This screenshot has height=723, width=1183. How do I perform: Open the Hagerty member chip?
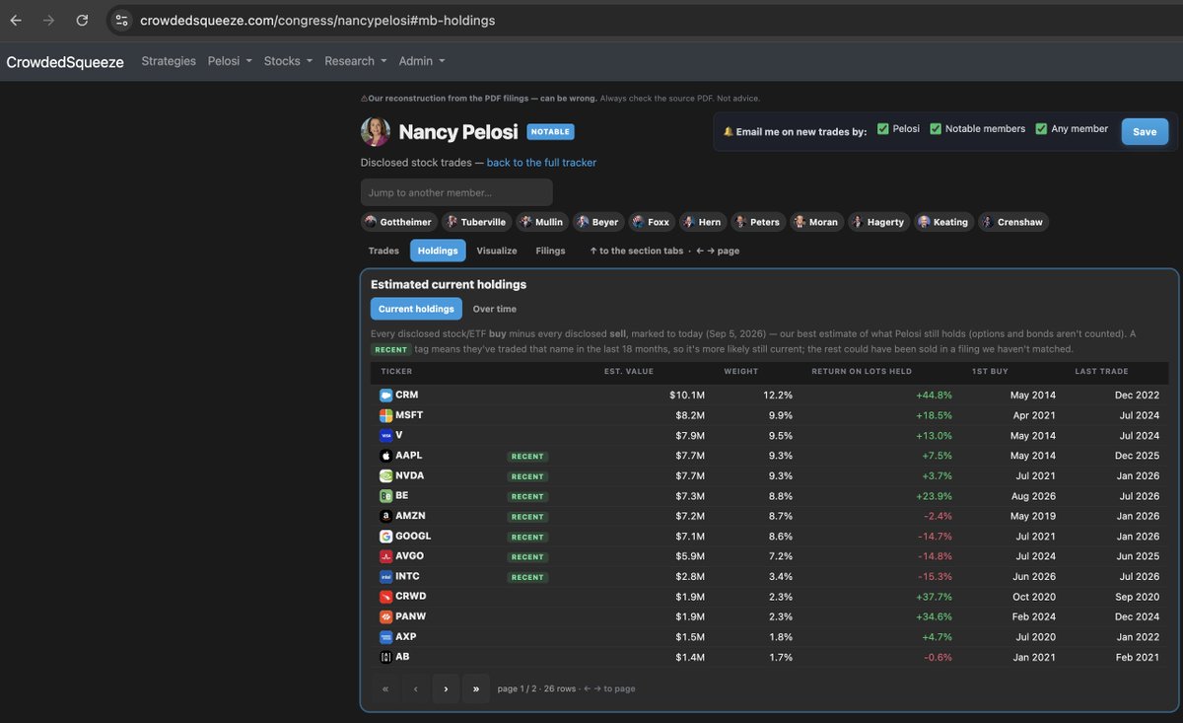click(x=879, y=222)
